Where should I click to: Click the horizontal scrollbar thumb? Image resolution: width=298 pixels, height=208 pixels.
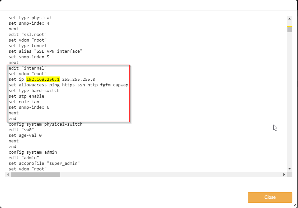(35, 174)
